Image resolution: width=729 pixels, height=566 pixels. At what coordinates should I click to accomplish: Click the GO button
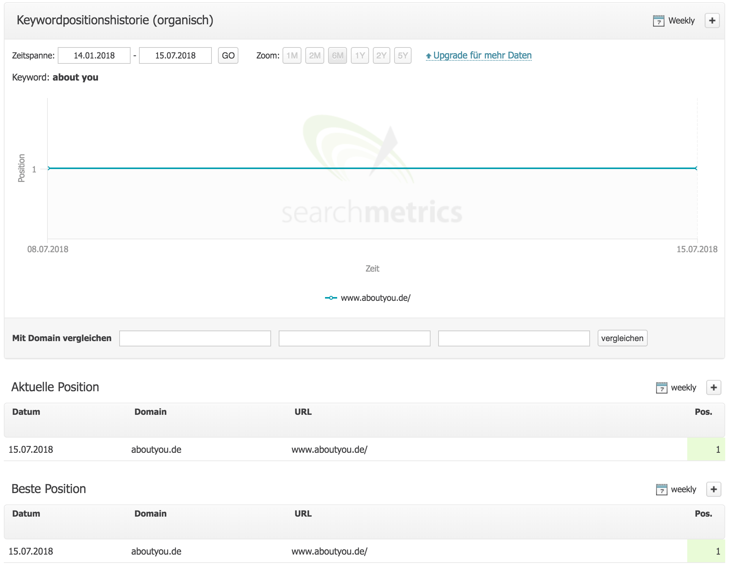click(x=228, y=55)
